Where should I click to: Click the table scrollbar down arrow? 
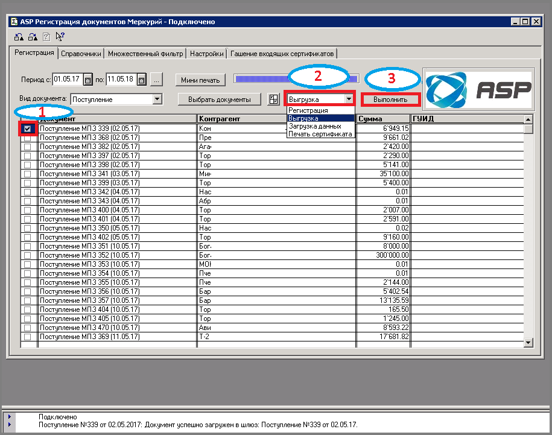528,343
